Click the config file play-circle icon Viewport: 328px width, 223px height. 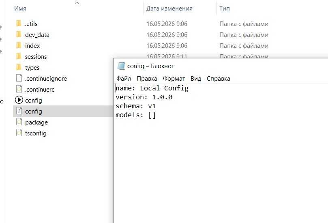click(x=19, y=100)
